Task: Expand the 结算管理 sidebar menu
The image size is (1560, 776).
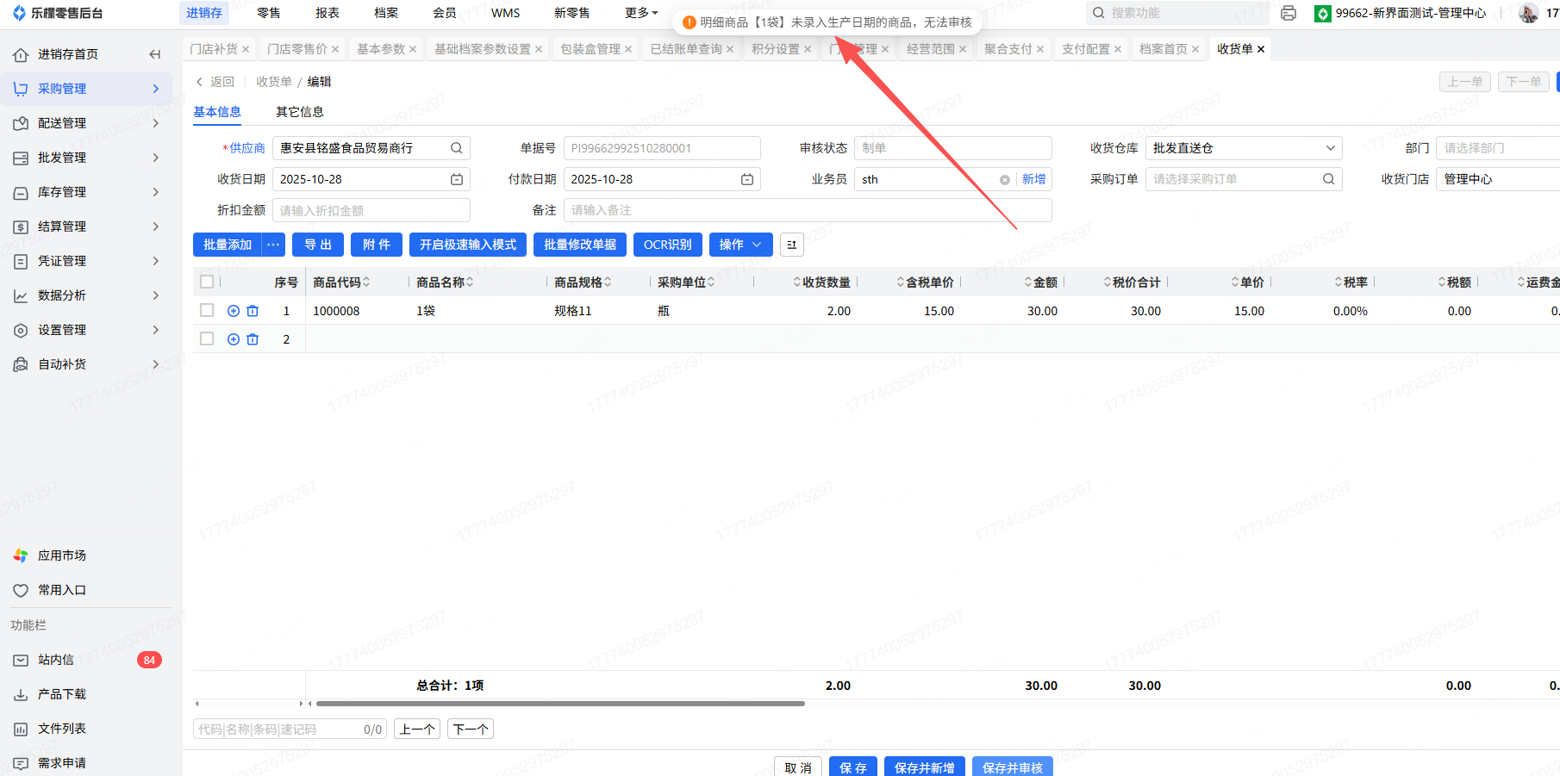Action: (86, 227)
